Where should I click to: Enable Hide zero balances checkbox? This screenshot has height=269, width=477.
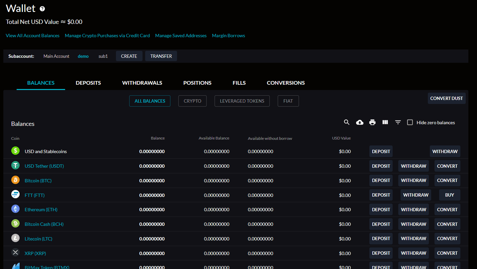point(410,123)
